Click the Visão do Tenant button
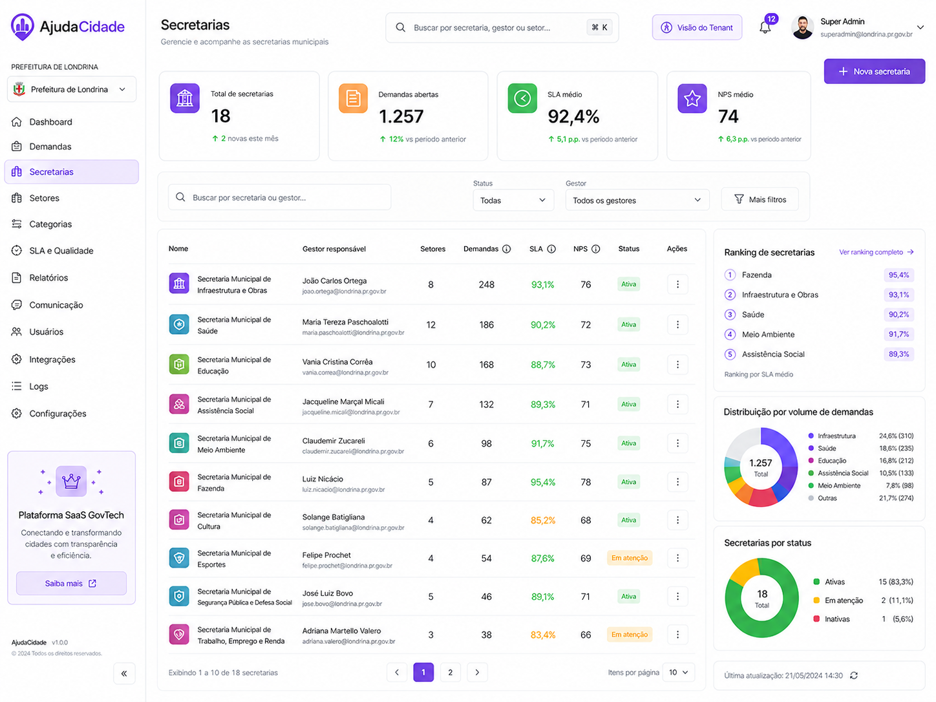This screenshot has height=702, width=936. point(697,28)
